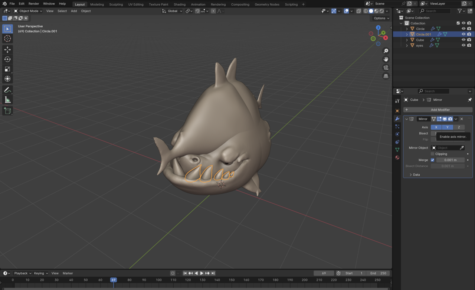Collapse the Mirror modifier panel
This screenshot has height=290, width=475.
406,119
